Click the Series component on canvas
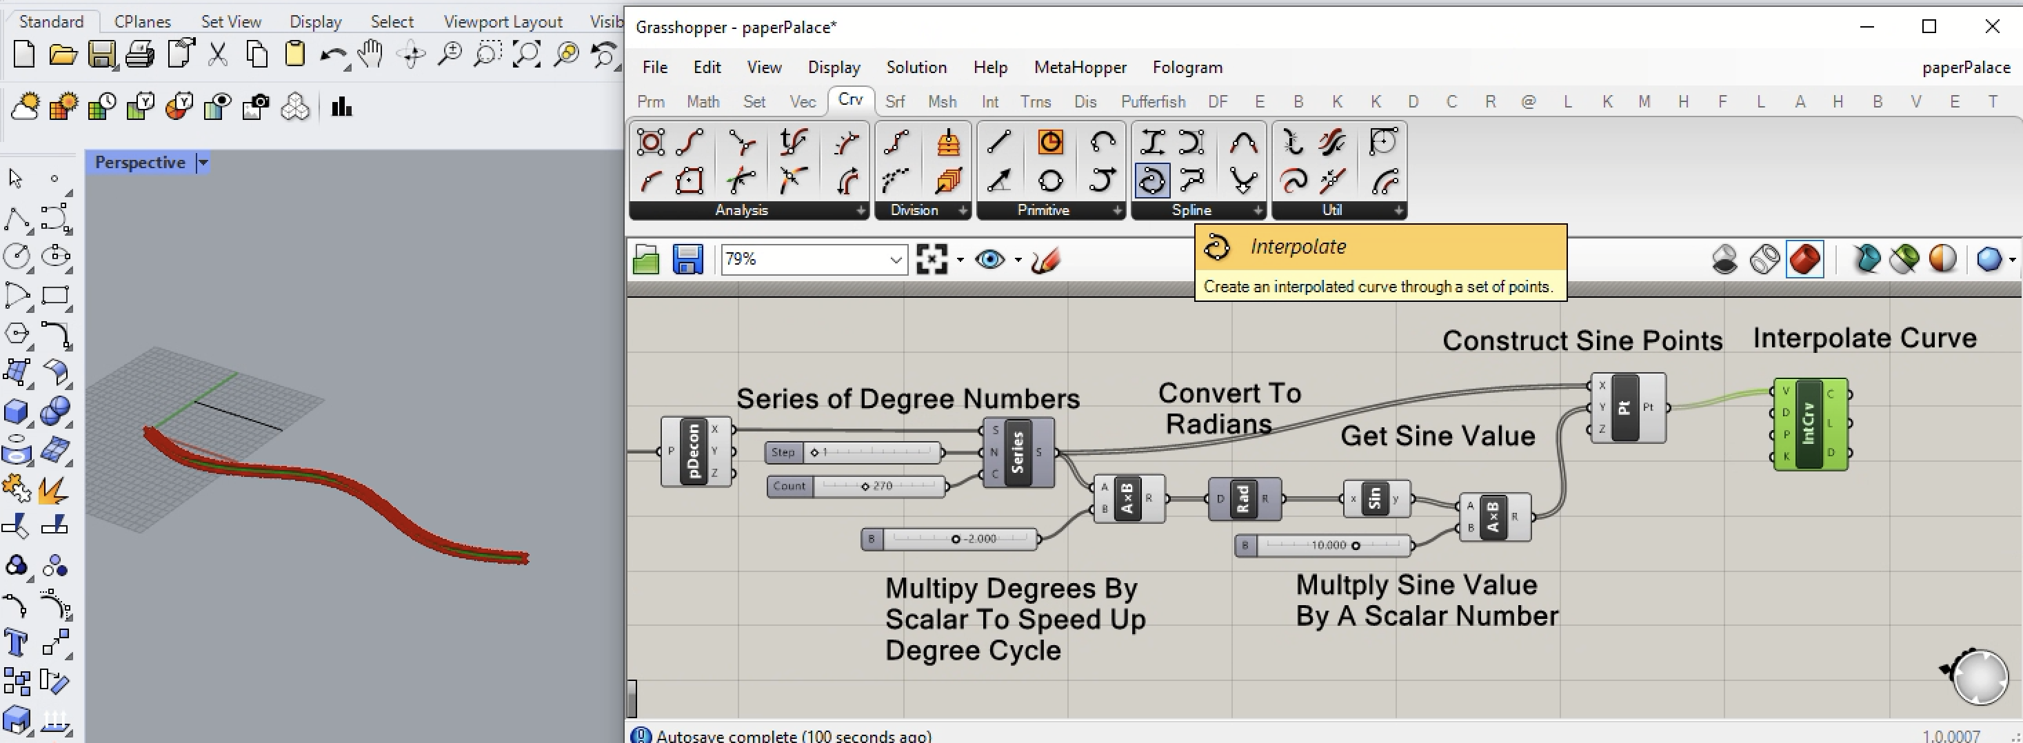This screenshot has width=2023, height=743. point(1018,452)
